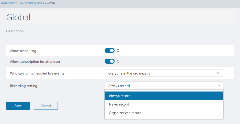Viewport: 240px width, 124px height.
Task: Save the policy changes
Action: coord(18,106)
